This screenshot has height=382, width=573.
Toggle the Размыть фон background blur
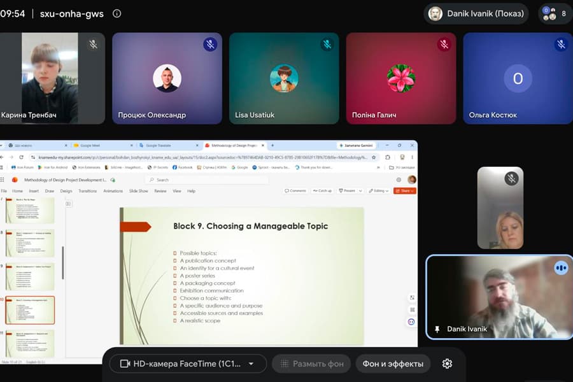tap(311, 364)
